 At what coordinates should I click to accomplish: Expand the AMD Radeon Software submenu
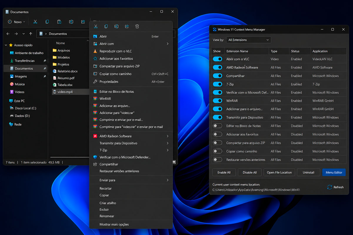pos(168,136)
